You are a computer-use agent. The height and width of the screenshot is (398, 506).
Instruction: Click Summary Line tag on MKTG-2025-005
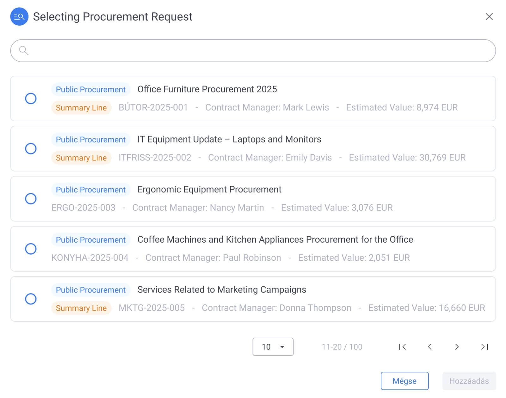[x=81, y=308]
